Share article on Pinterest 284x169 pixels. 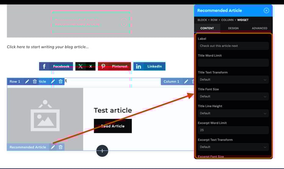point(114,66)
